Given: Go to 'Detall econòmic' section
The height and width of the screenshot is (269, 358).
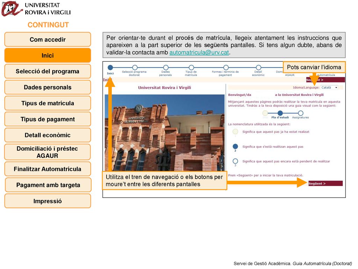Looking at the screenshot, I should coord(48,135).
